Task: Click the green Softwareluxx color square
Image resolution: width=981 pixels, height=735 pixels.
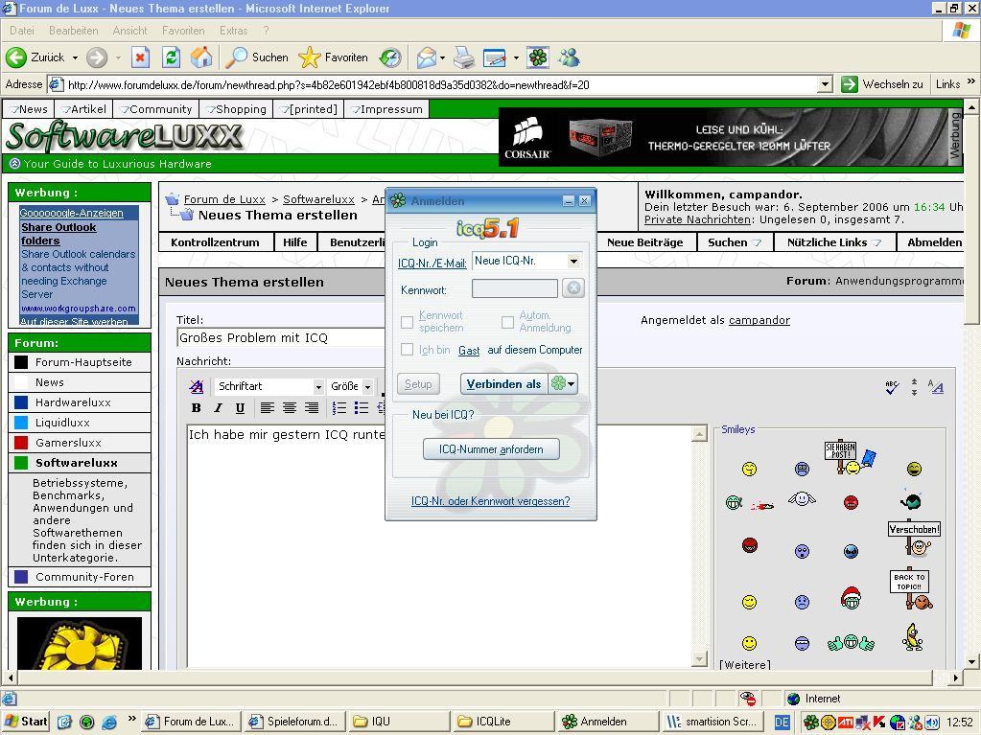Action: 21,463
